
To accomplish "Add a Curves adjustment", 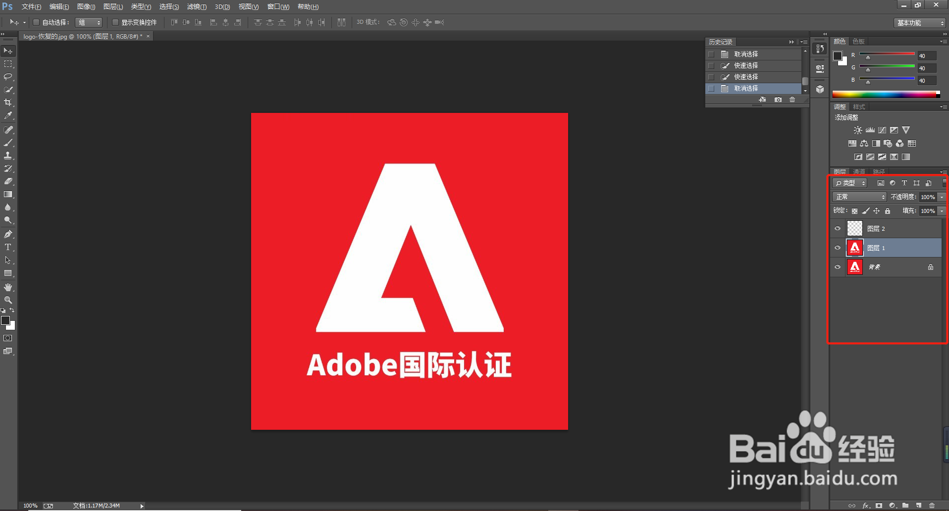I will click(x=882, y=130).
